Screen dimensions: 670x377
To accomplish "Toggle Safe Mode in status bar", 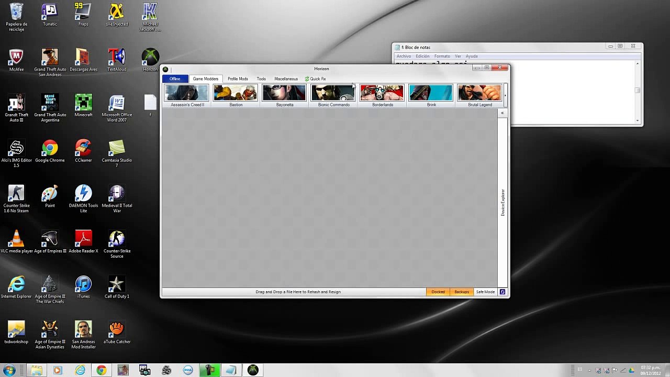I will (485, 292).
